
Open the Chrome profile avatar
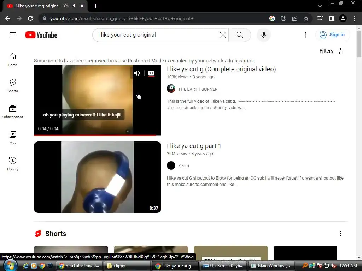pyautogui.click(x=343, y=18)
